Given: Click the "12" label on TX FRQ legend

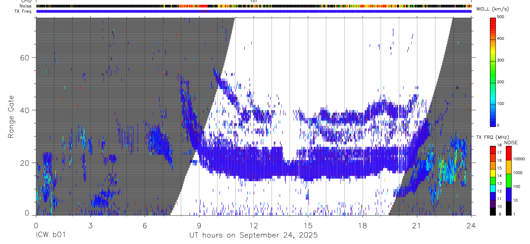Looking at the screenshot, I should [499, 191].
